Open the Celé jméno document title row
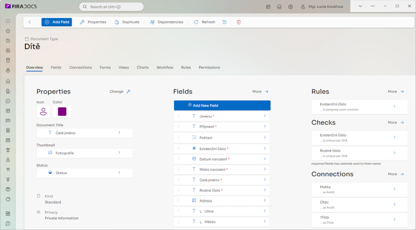The image size is (416, 230). pos(85,133)
